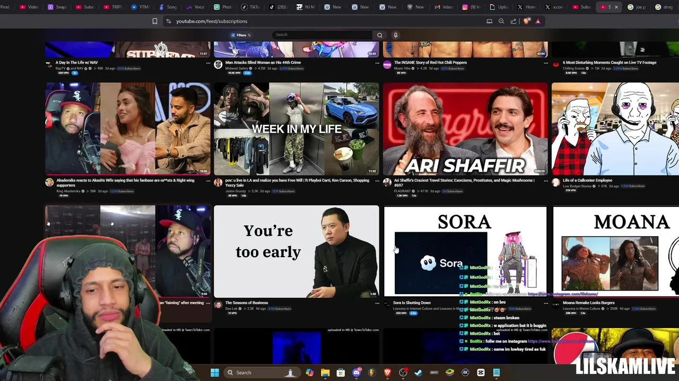Open File Explorer from the taskbar

pyautogui.click(x=325, y=373)
